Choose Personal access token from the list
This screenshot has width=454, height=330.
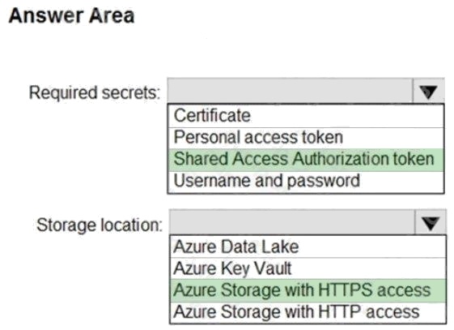click(x=306, y=138)
